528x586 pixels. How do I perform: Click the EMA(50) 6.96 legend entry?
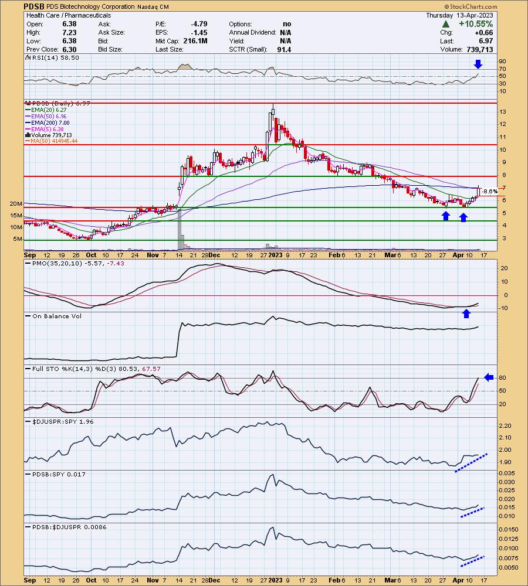click(46, 116)
